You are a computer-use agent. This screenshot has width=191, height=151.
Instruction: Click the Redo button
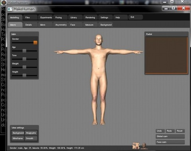(x=170, y=131)
